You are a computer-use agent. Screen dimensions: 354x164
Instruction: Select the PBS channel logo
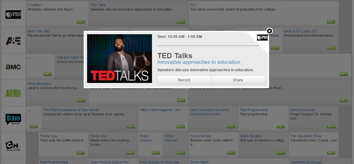pyautogui.click(x=13, y=14)
